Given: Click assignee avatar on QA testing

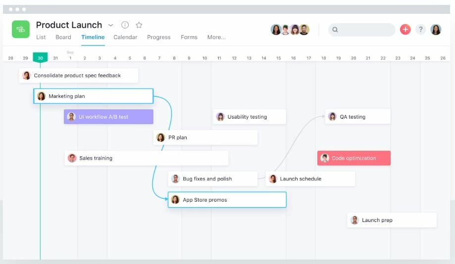Looking at the screenshot, I should (x=332, y=117).
